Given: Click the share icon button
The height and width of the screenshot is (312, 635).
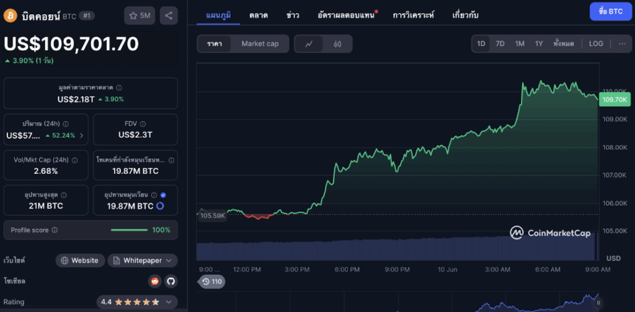Looking at the screenshot, I should coord(167,16).
